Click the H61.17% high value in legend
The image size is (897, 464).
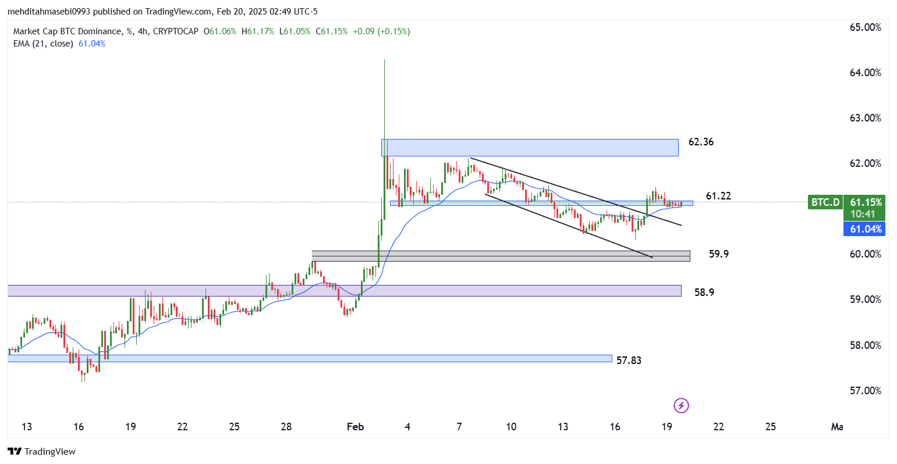(x=258, y=31)
